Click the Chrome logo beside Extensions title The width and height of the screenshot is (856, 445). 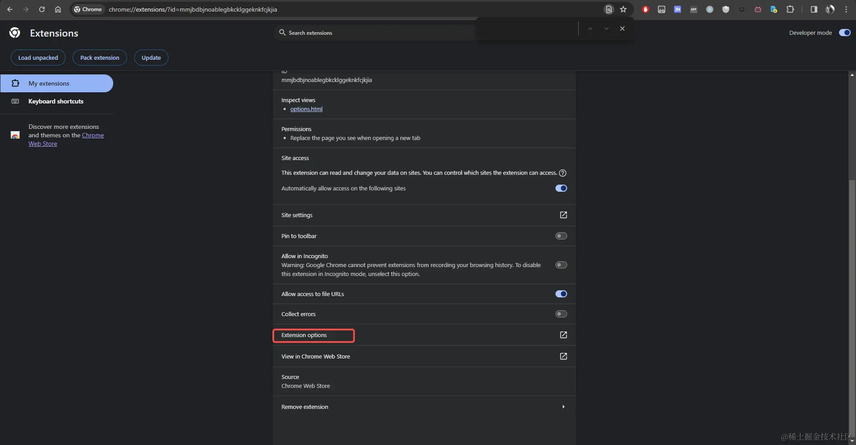[15, 33]
